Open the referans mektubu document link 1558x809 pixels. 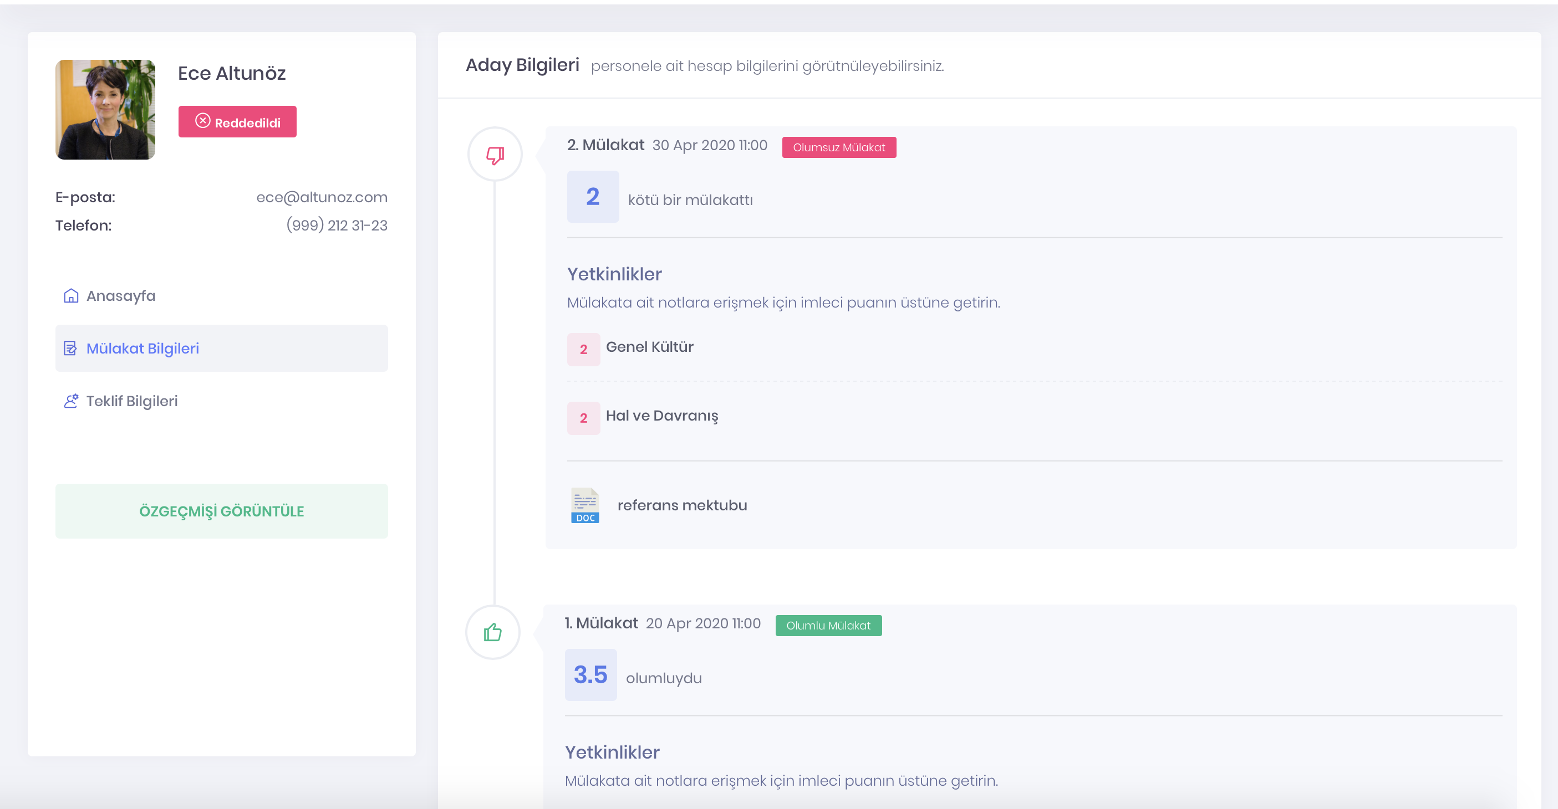(681, 505)
